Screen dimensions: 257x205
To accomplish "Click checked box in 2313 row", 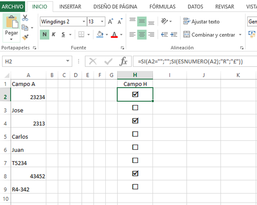I will [x=135, y=121].
